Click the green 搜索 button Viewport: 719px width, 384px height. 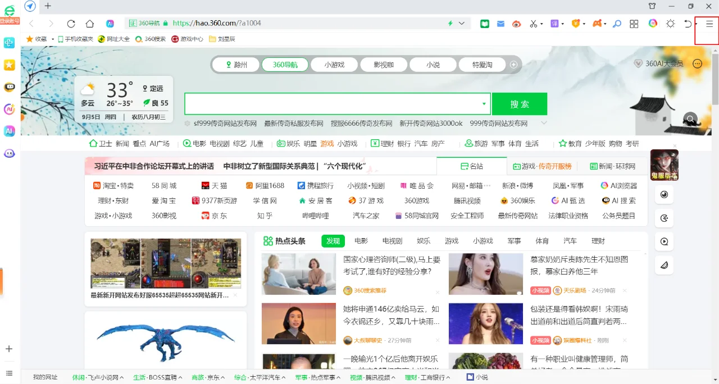click(x=520, y=104)
